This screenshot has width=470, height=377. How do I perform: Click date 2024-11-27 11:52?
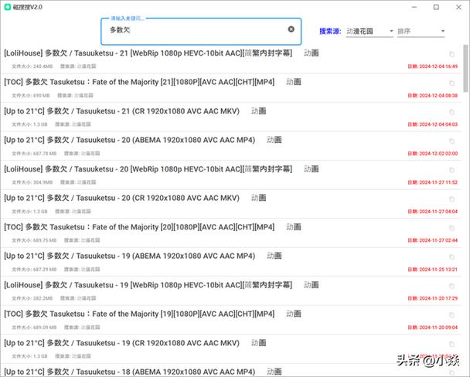[x=433, y=182]
